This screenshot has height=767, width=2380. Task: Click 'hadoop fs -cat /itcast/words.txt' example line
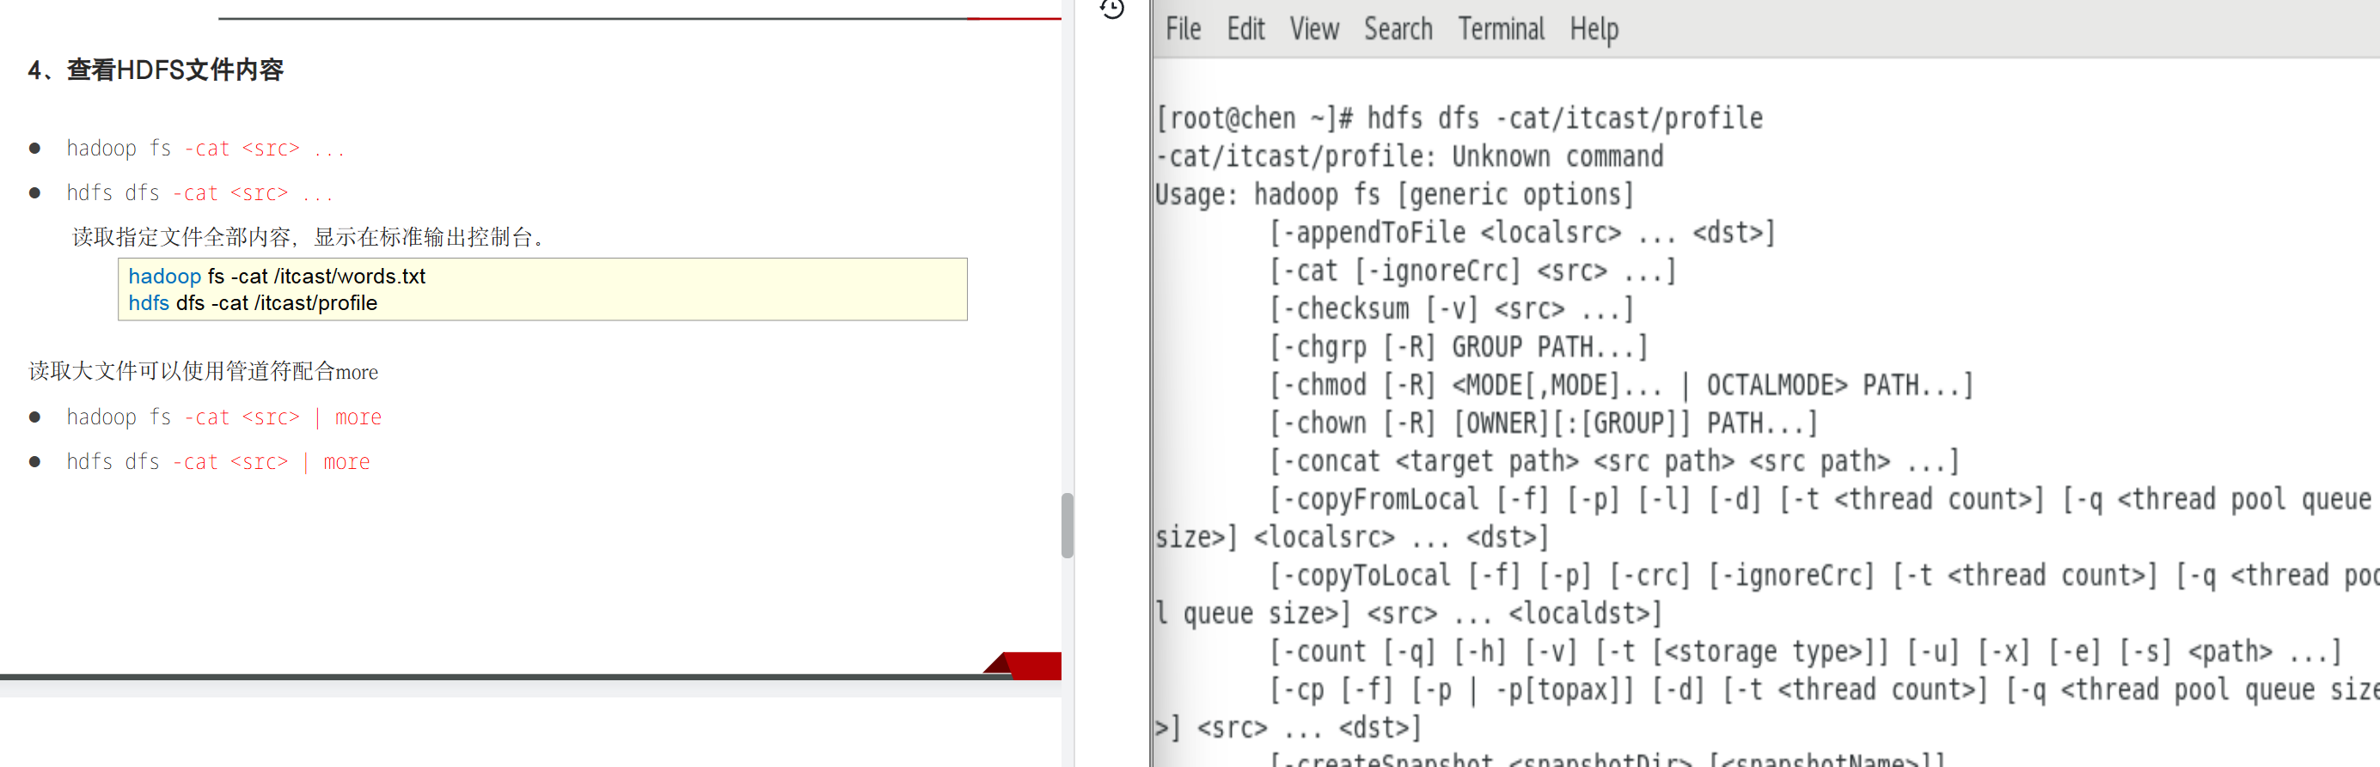coord(276,276)
